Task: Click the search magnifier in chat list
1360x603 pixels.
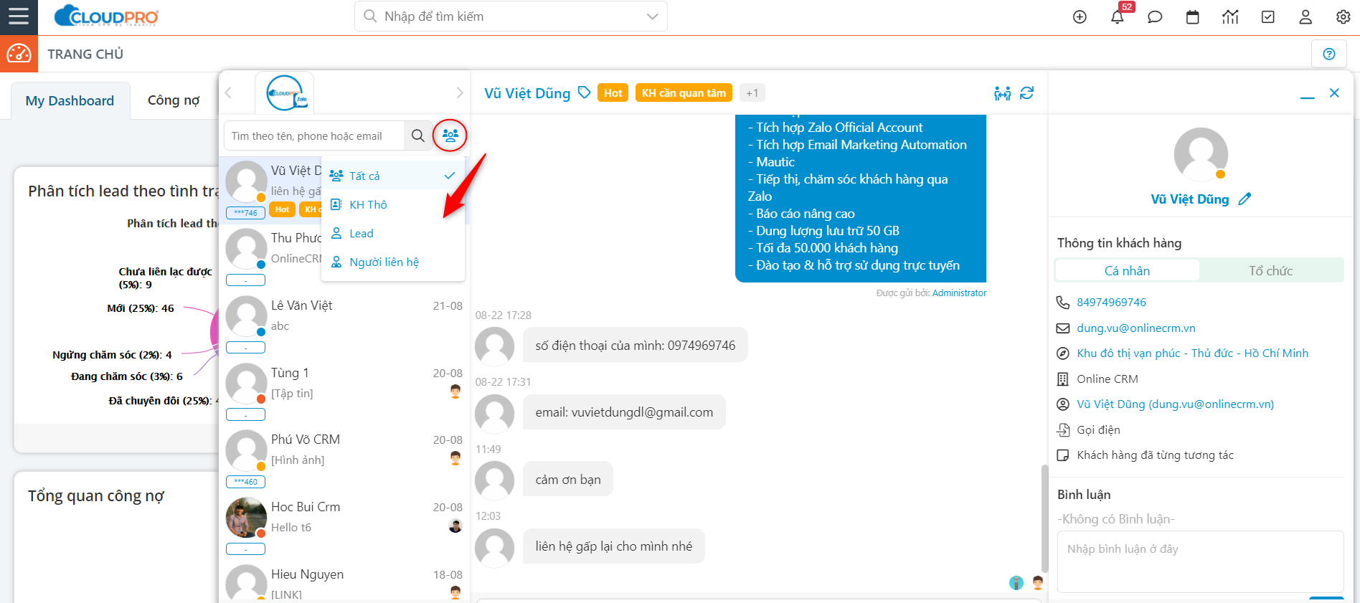Action: click(418, 136)
